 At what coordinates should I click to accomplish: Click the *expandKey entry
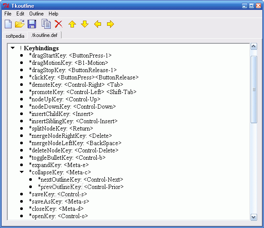tap(59, 165)
